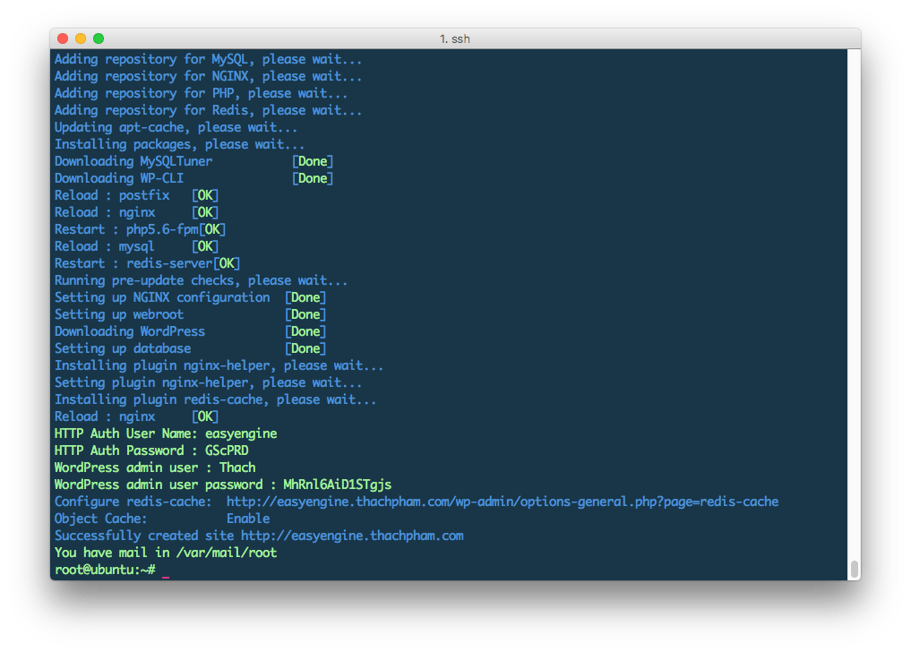Select the HTTP Auth user name easyengine
This screenshot has width=911, height=652.
tap(241, 433)
